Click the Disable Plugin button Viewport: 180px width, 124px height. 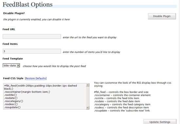click(x=162, y=16)
